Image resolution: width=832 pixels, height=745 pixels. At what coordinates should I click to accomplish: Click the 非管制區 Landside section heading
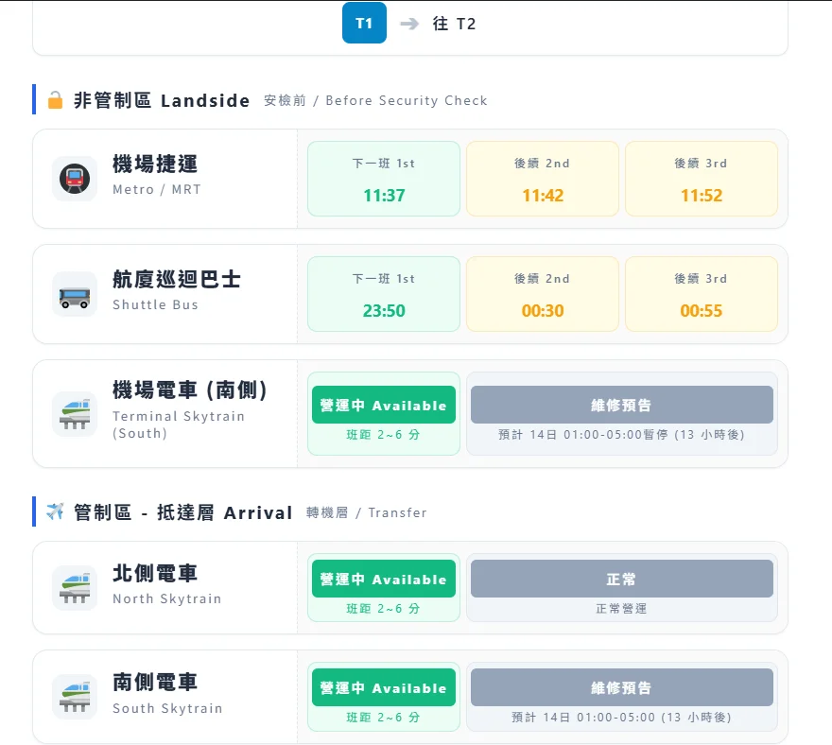click(162, 100)
